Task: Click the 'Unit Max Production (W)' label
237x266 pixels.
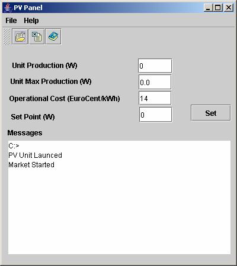Action: tap(51, 82)
